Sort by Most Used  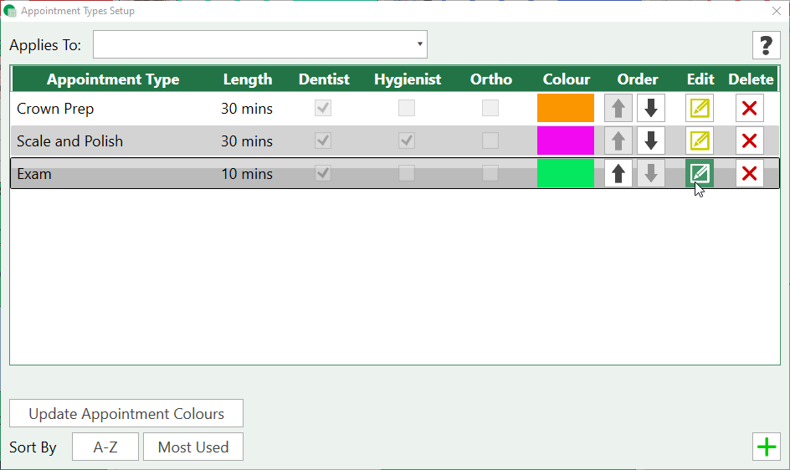[x=193, y=447]
